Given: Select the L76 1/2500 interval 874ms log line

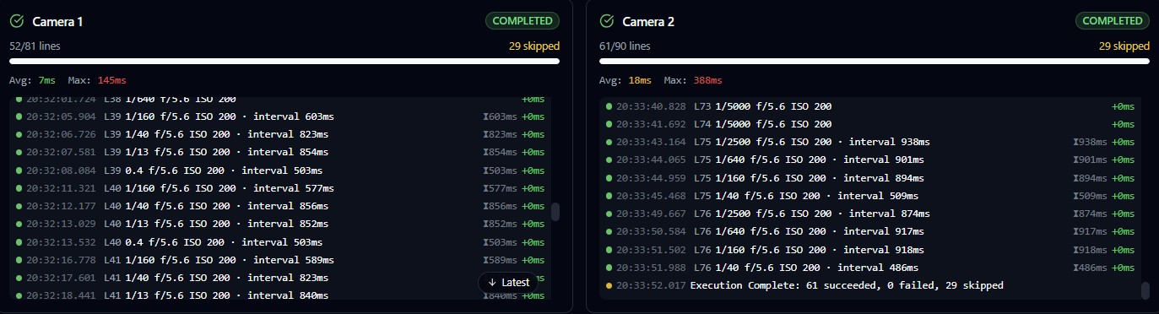Looking at the screenshot, I should pos(871,214).
